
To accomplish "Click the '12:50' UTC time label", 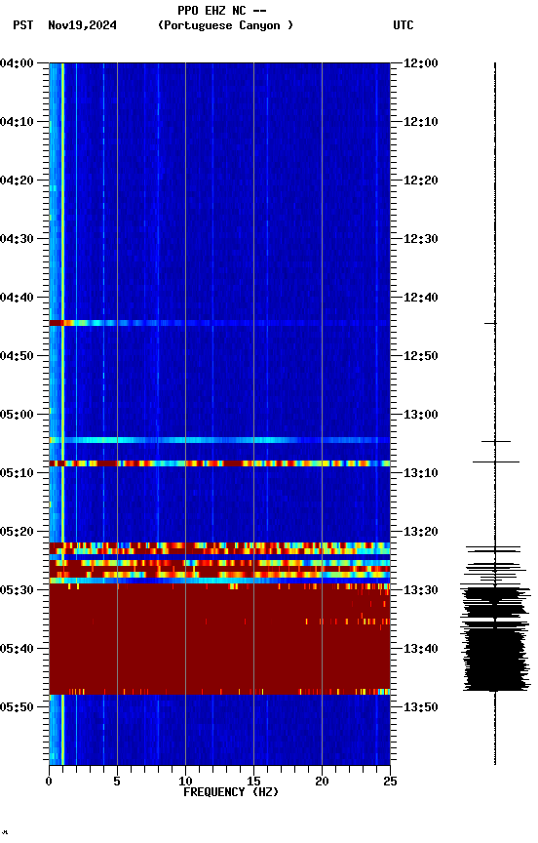I will tap(421, 356).
